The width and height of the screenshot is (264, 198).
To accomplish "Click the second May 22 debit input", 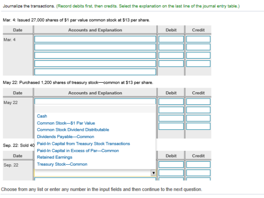I will click(x=171, y=110).
